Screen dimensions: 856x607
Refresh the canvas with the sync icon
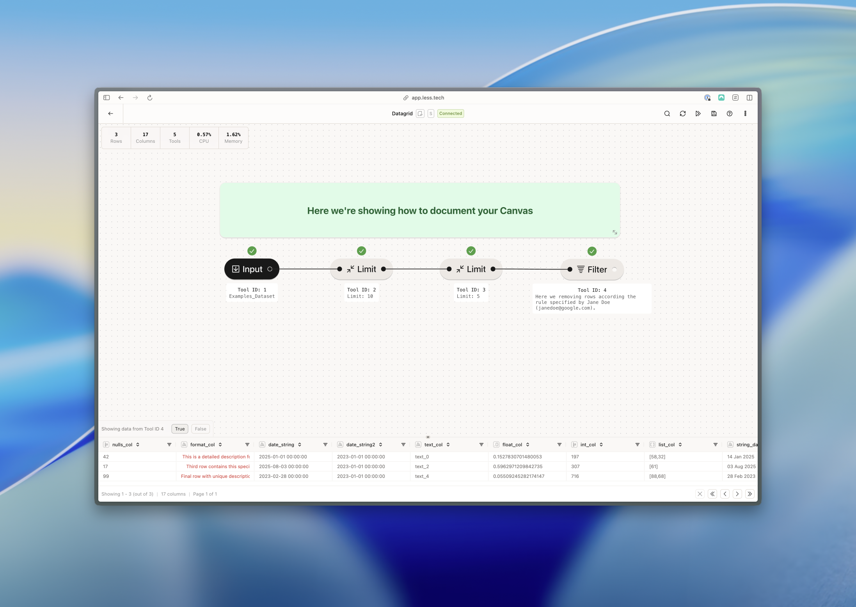(683, 114)
